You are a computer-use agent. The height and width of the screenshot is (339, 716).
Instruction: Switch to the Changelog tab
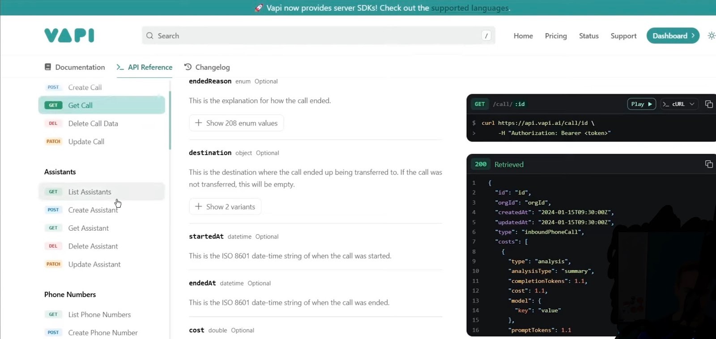coord(207,67)
